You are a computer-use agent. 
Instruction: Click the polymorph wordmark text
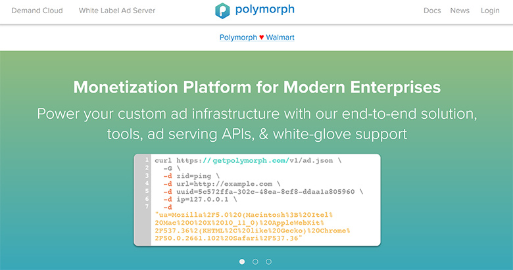(x=264, y=9)
